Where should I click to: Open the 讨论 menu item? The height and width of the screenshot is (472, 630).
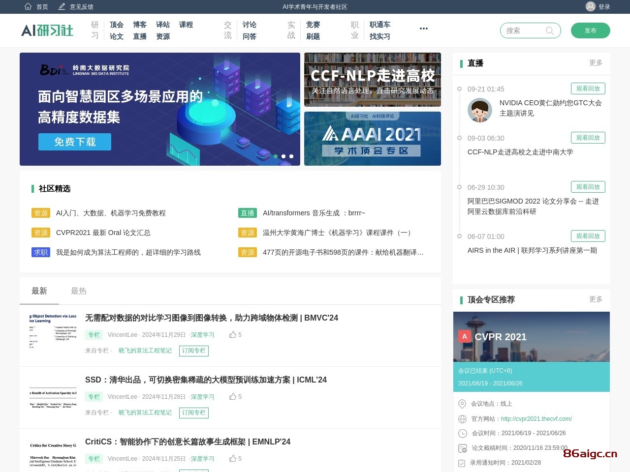tap(250, 25)
